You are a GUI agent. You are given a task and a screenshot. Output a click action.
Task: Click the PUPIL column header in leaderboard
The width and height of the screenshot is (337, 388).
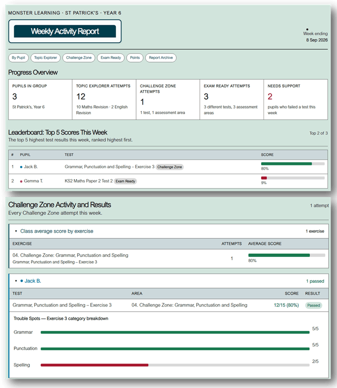click(x=25, y=155)
